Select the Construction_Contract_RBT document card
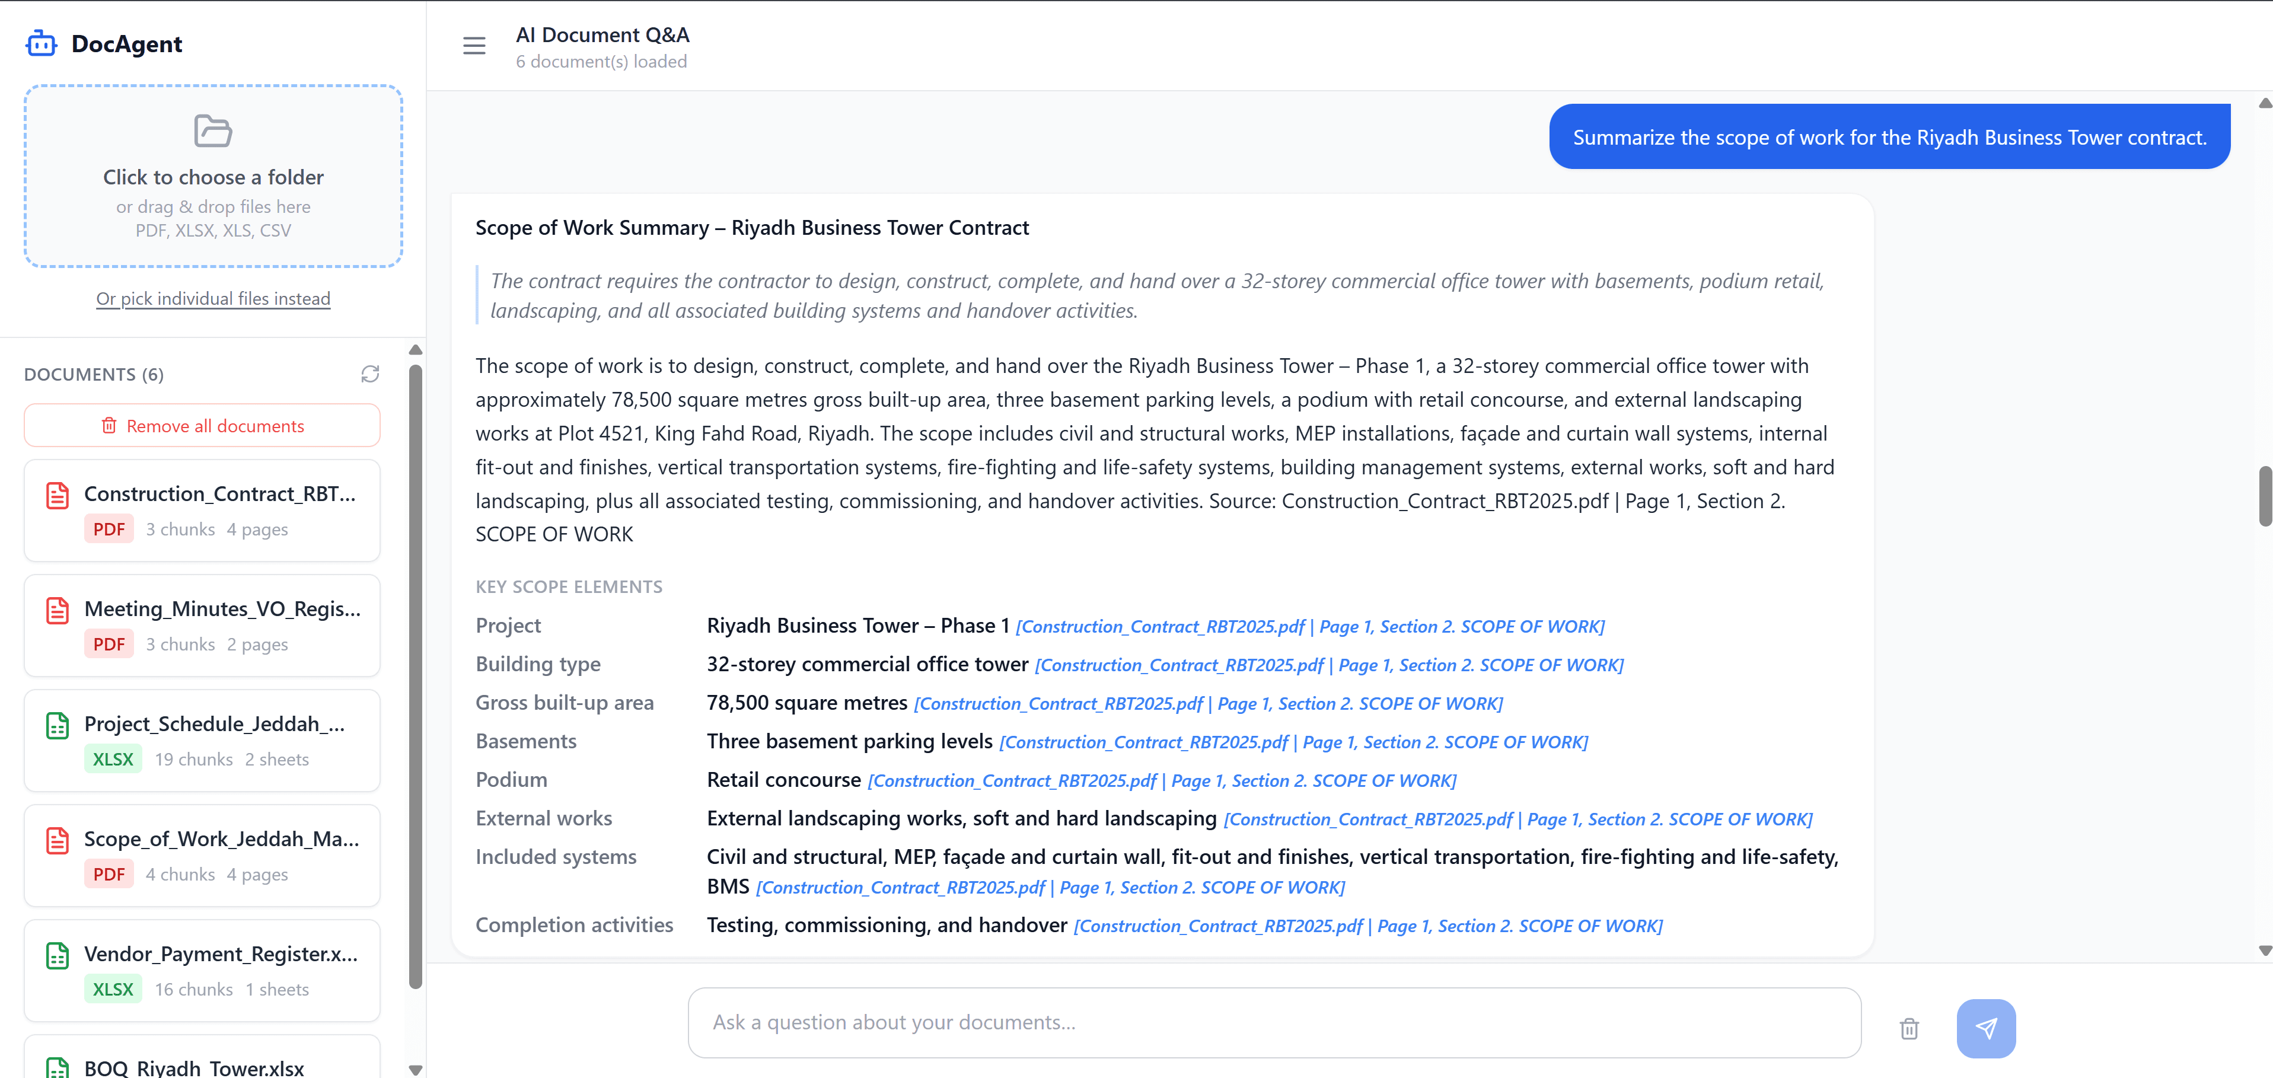Image resolution: width=2273 pixels, height=1078 pixels. coord(202,511)
